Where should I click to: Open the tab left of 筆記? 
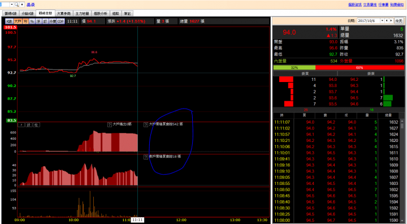(116, 14)
